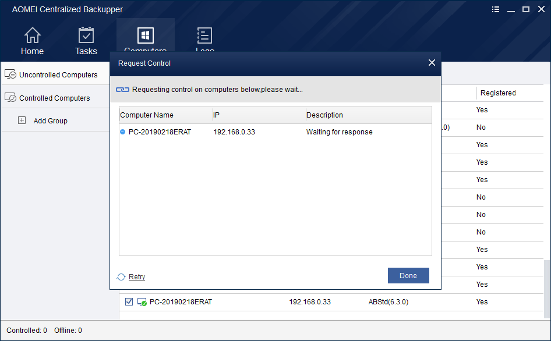Click the Uncontrolled Computers monitor icon

coord(10,74)
